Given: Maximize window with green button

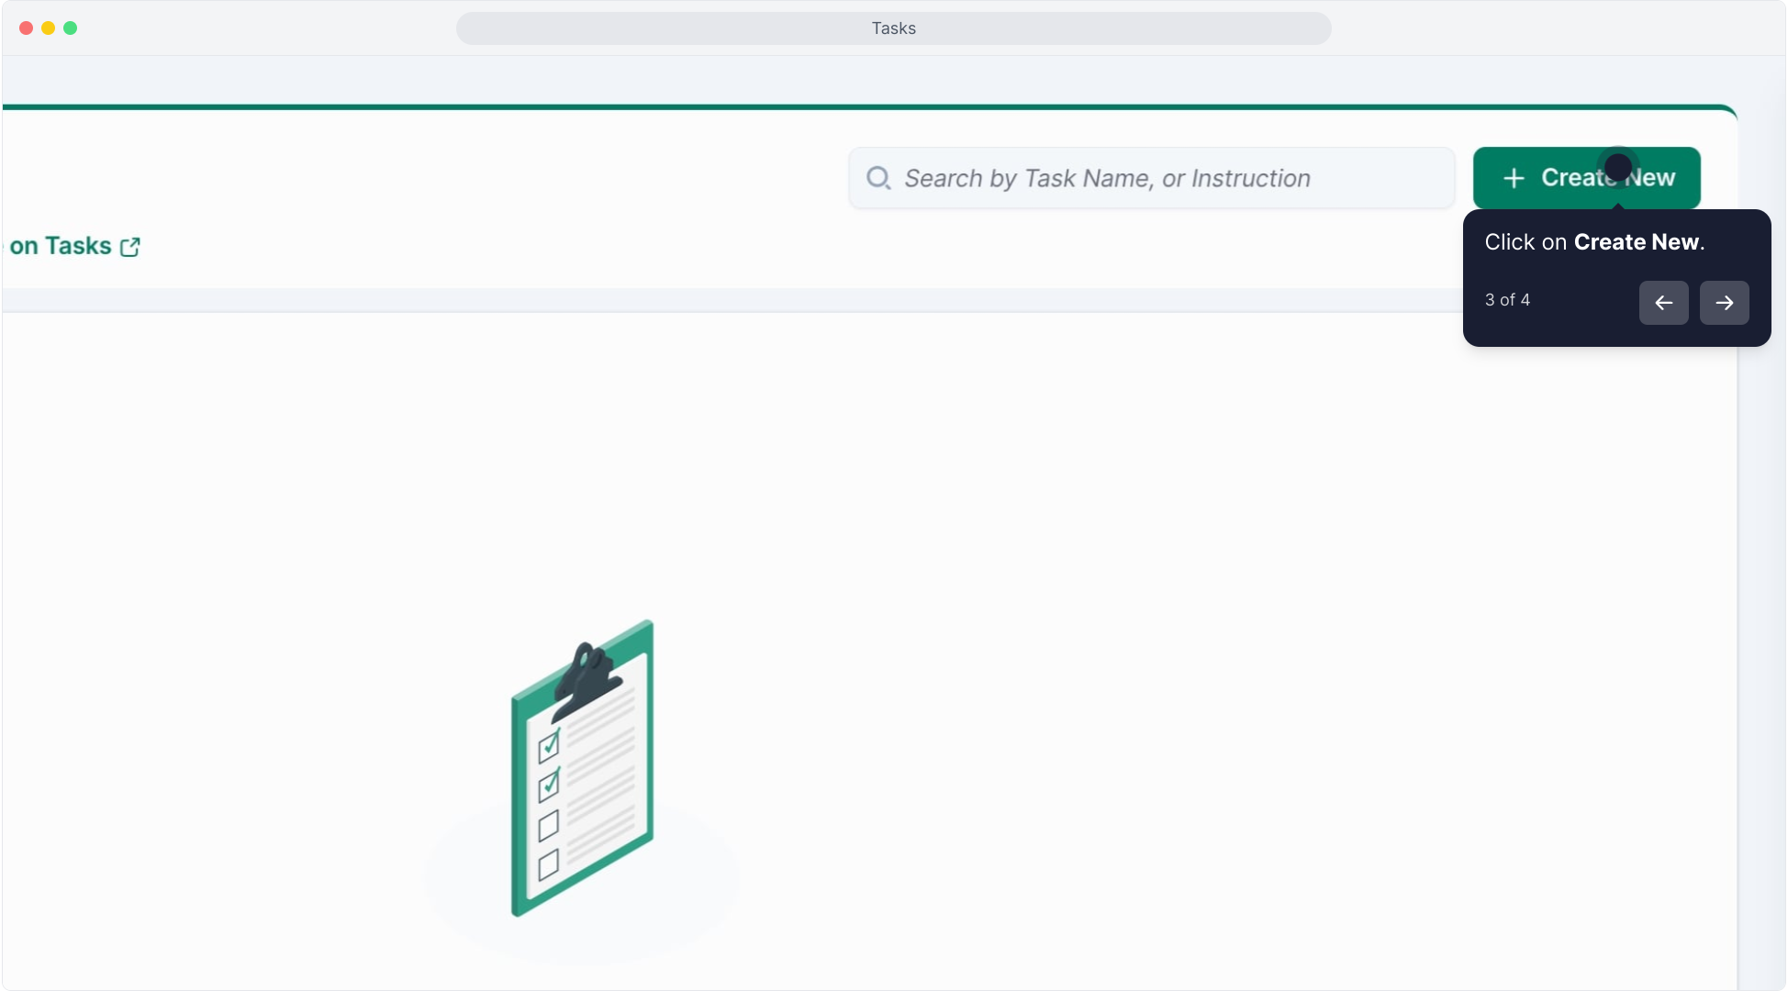Looking at the screenshot, I should pyautogui.click(x=71, y=28).
